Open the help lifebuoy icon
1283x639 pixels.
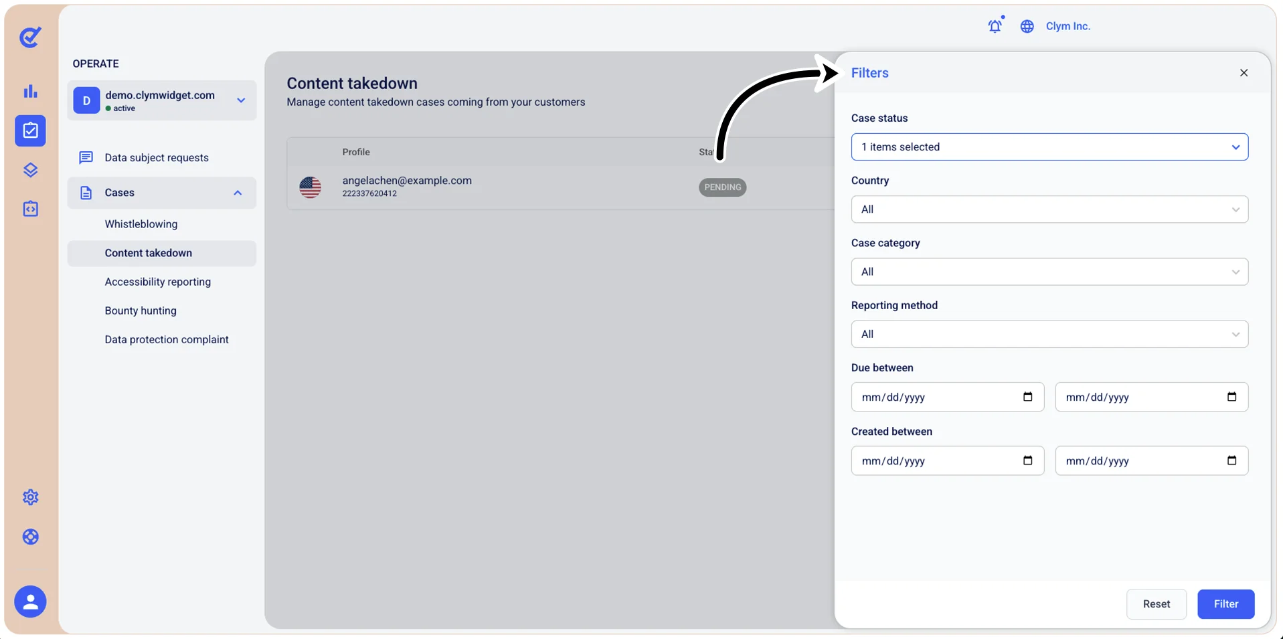30,537
